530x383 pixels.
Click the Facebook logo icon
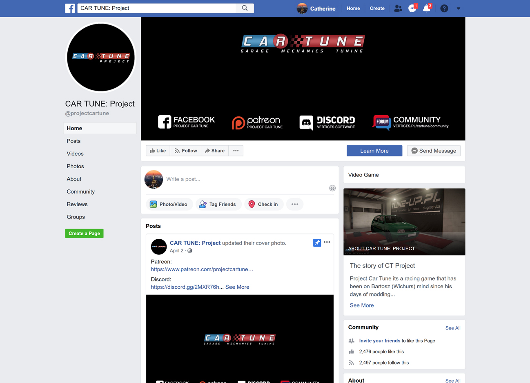[70, 8]
